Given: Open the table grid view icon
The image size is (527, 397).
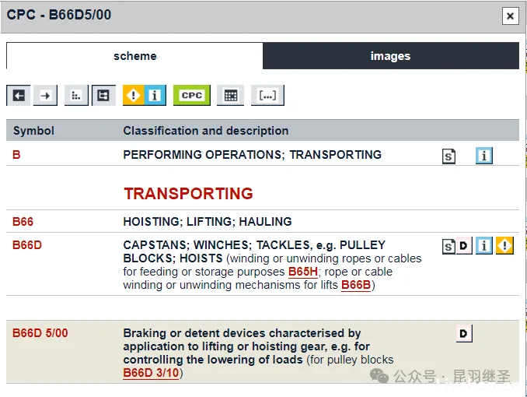Looking at the screenshot, I should pyautogui.click(x=230, y=95).
